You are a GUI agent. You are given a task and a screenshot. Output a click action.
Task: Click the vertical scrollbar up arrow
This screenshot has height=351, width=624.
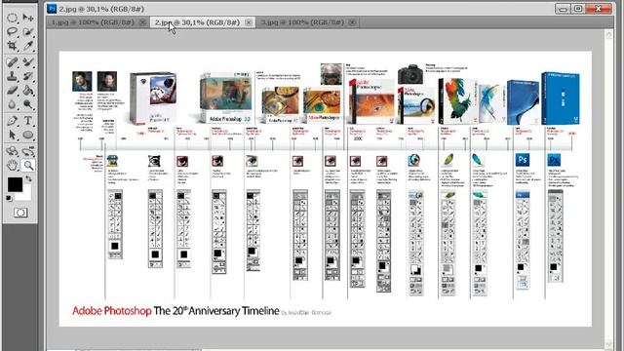[608, 35]
